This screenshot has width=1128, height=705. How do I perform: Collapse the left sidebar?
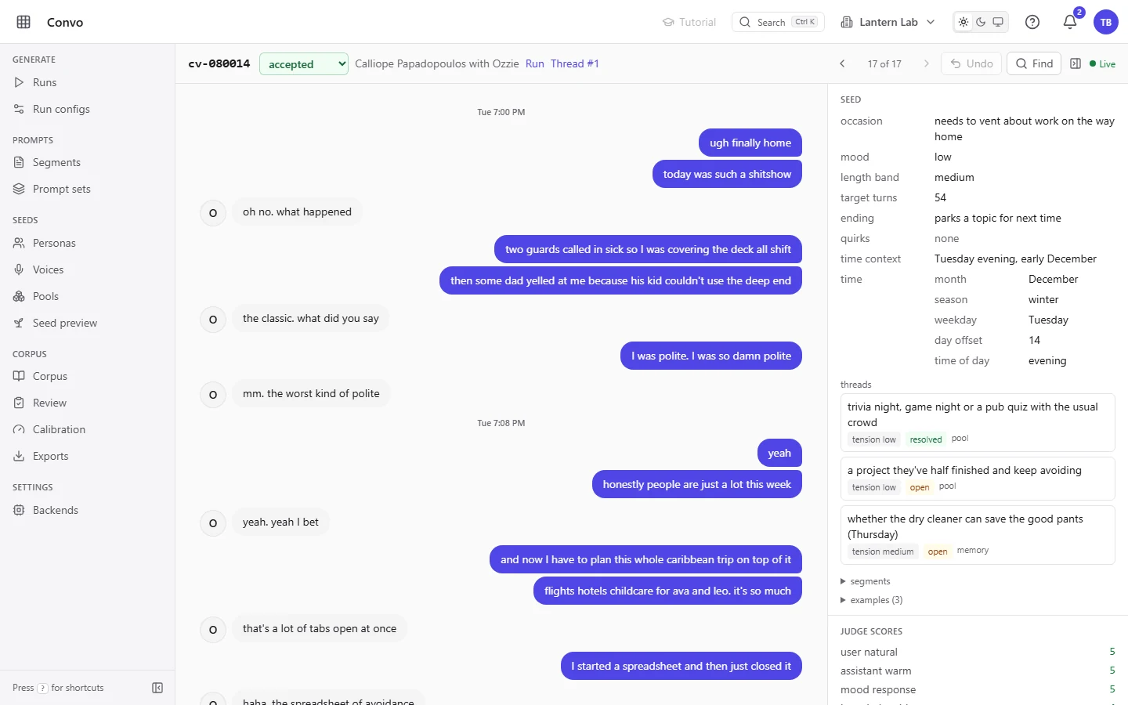click(x=157, y=688)
